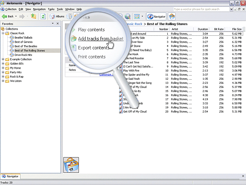Viewport: 246px width, 185px height.
Task: Click music file icon of track number 19
Action: [121, 107]
